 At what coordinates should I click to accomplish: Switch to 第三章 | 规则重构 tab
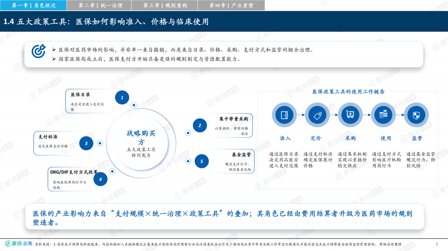pyautogui.click(x=165, y=5)
